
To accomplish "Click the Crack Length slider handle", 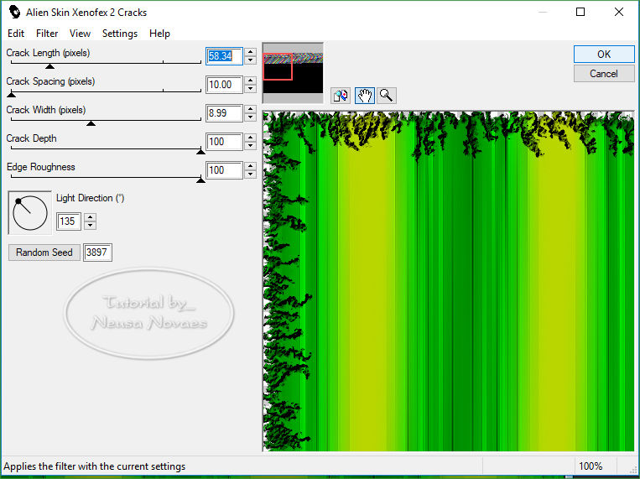I will pos(49,66).
